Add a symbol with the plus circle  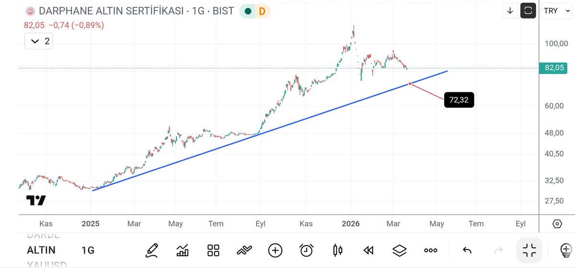coord(275,250)
